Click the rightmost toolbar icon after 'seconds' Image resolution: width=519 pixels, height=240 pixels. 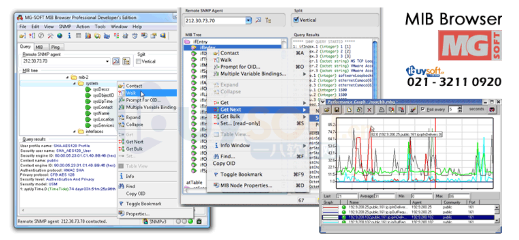tap(492, 109)
